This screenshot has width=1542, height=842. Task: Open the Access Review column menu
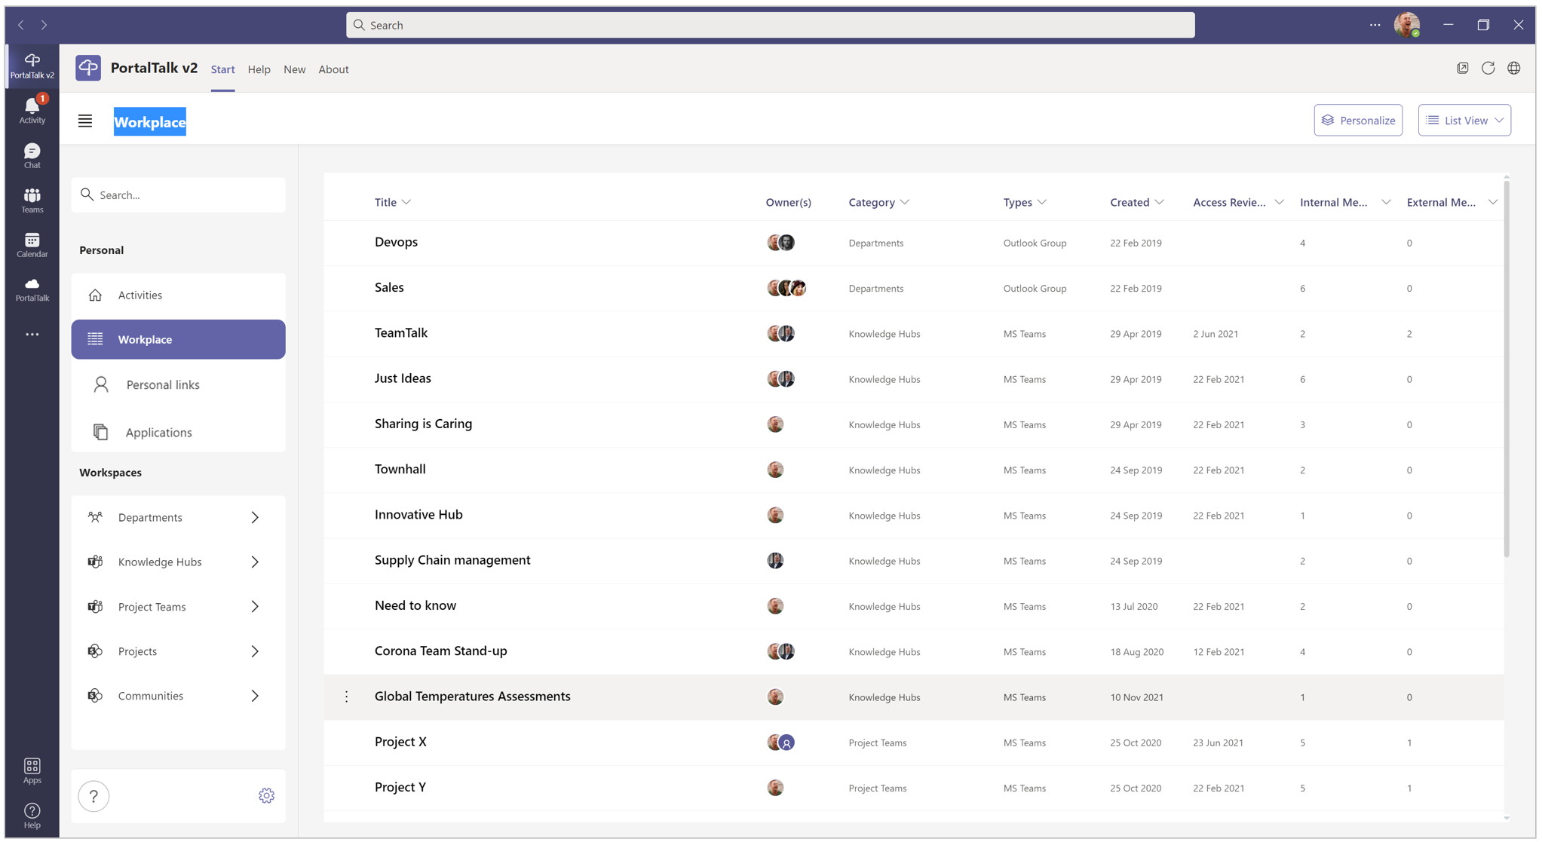[x=1279, y=202]
